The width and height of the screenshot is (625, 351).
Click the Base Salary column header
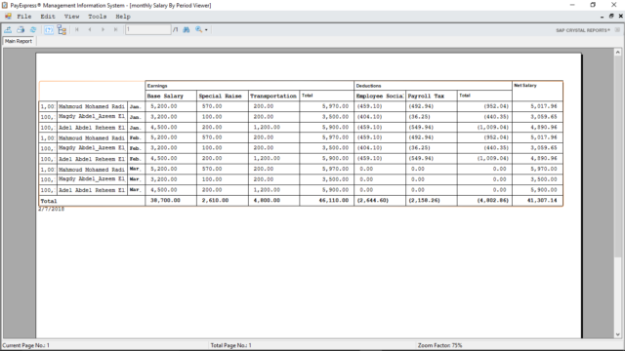point(171,96)
